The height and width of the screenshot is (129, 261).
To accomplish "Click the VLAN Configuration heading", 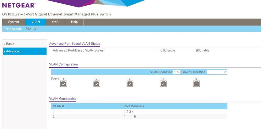I will tap(63, 64).
